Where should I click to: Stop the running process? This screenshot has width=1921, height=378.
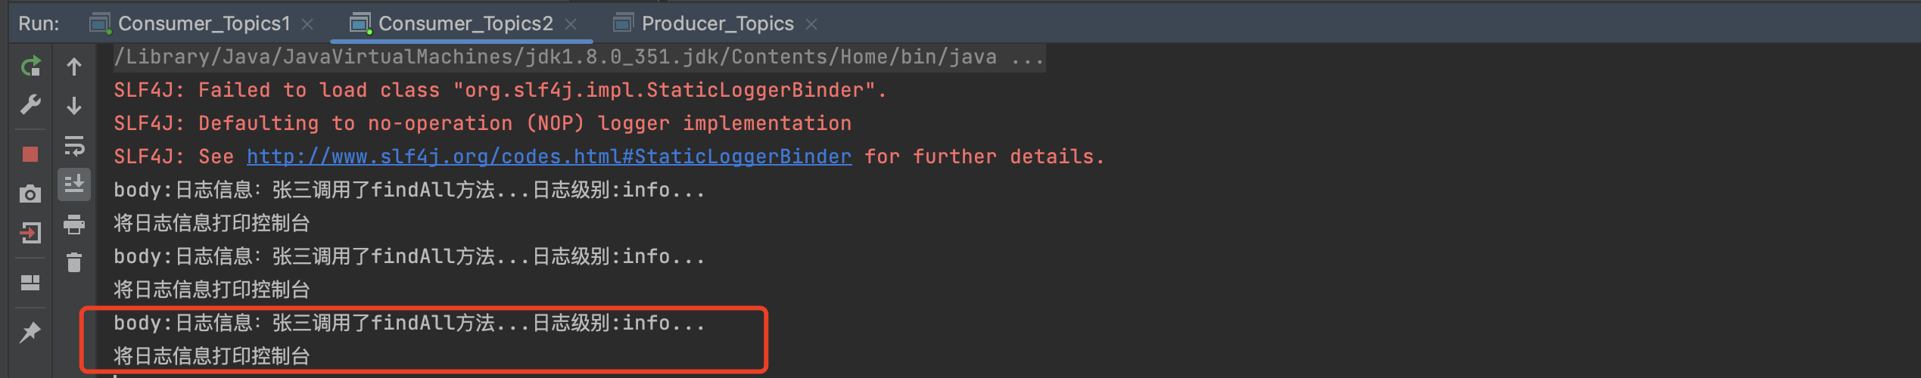tap(30, 154)
